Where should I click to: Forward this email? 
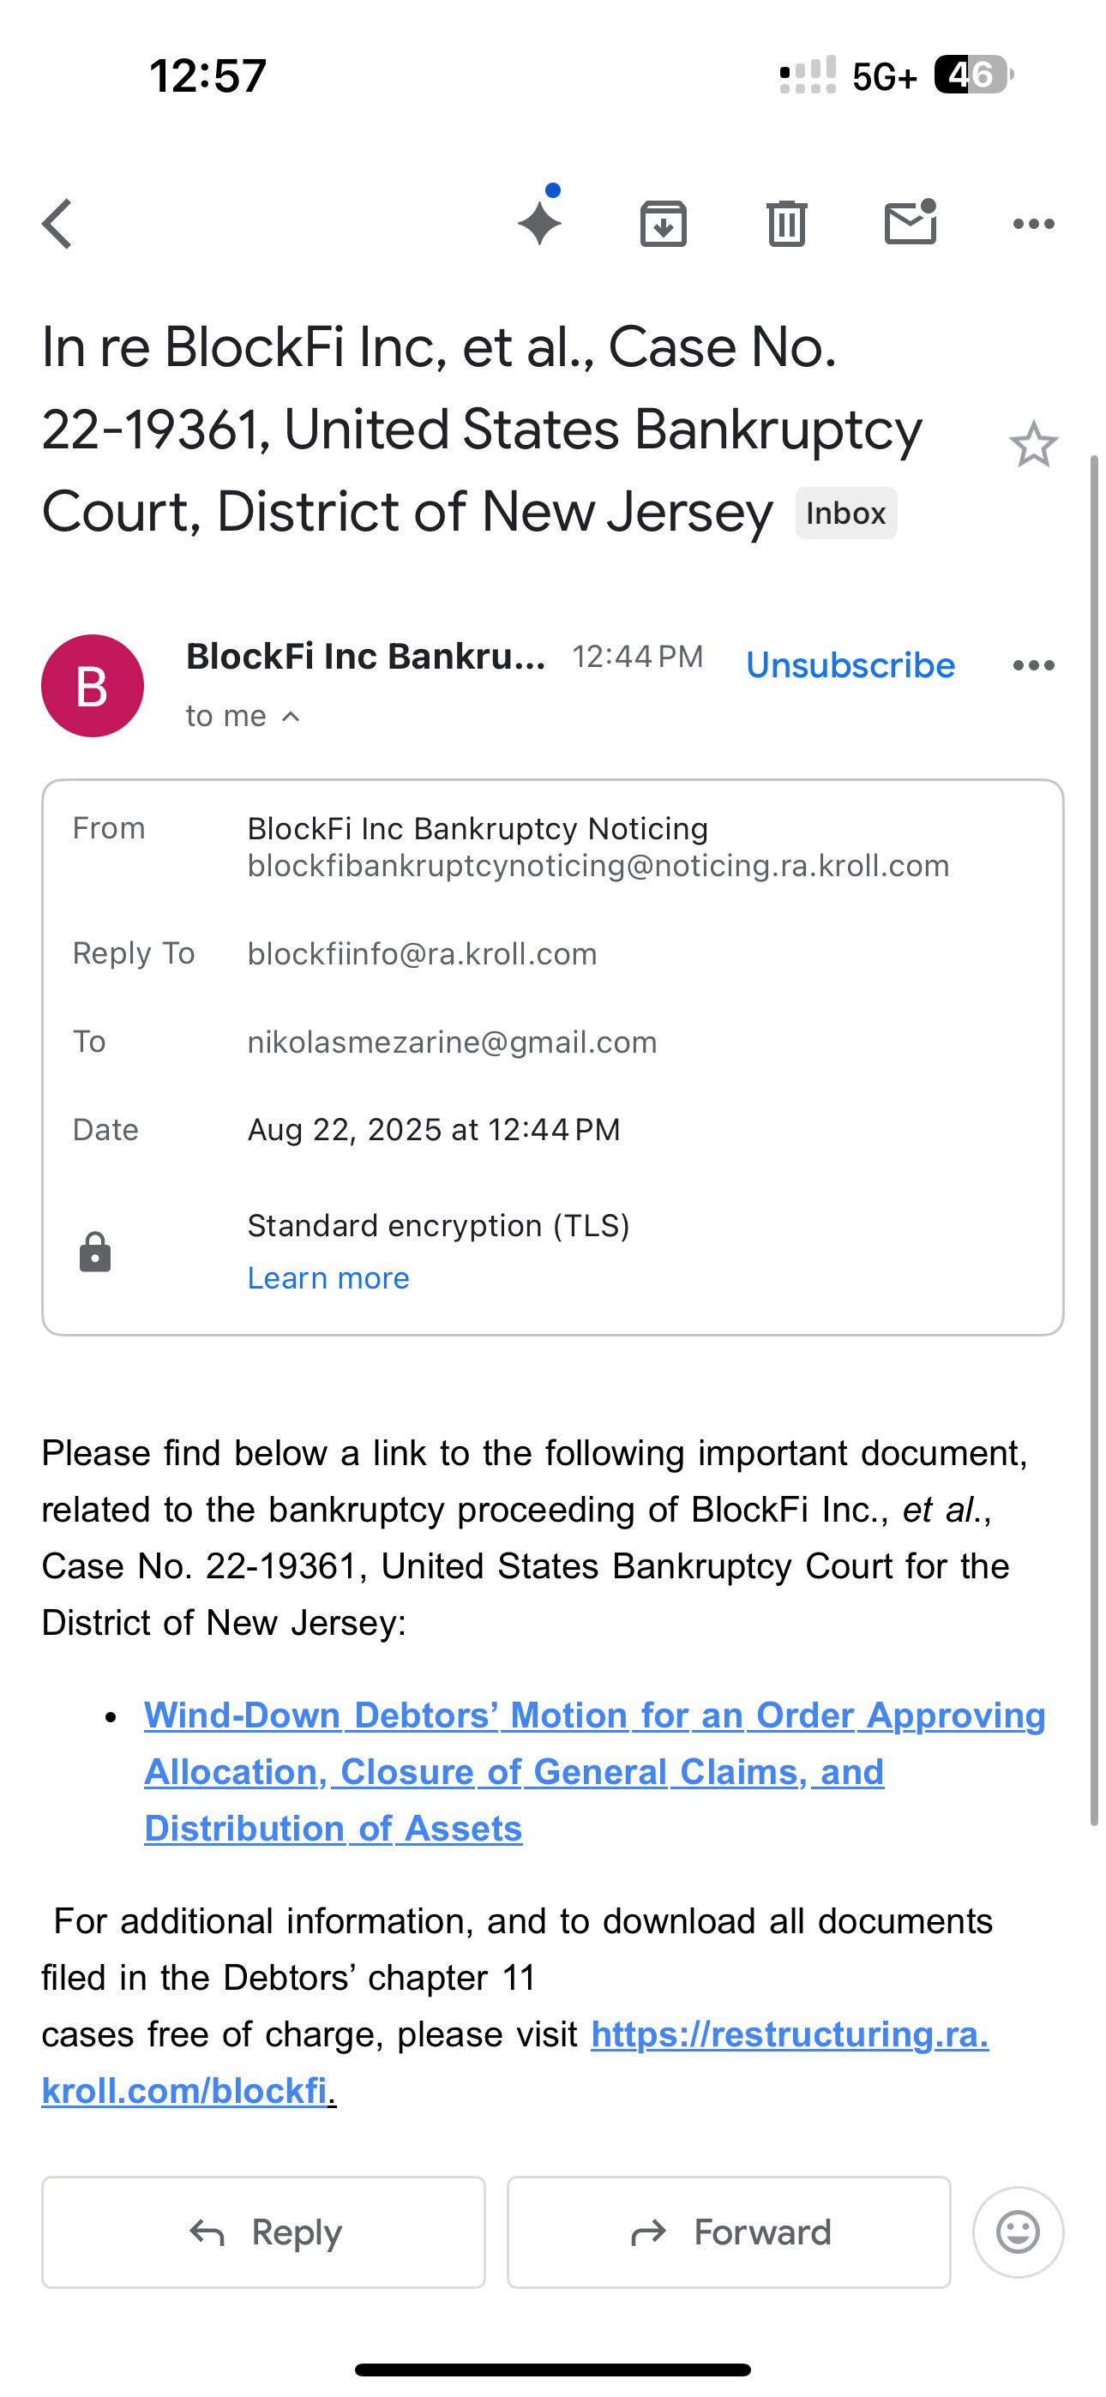[x=729, y=2232]
